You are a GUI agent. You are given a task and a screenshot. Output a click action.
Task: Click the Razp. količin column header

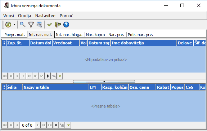pos(115,87)
